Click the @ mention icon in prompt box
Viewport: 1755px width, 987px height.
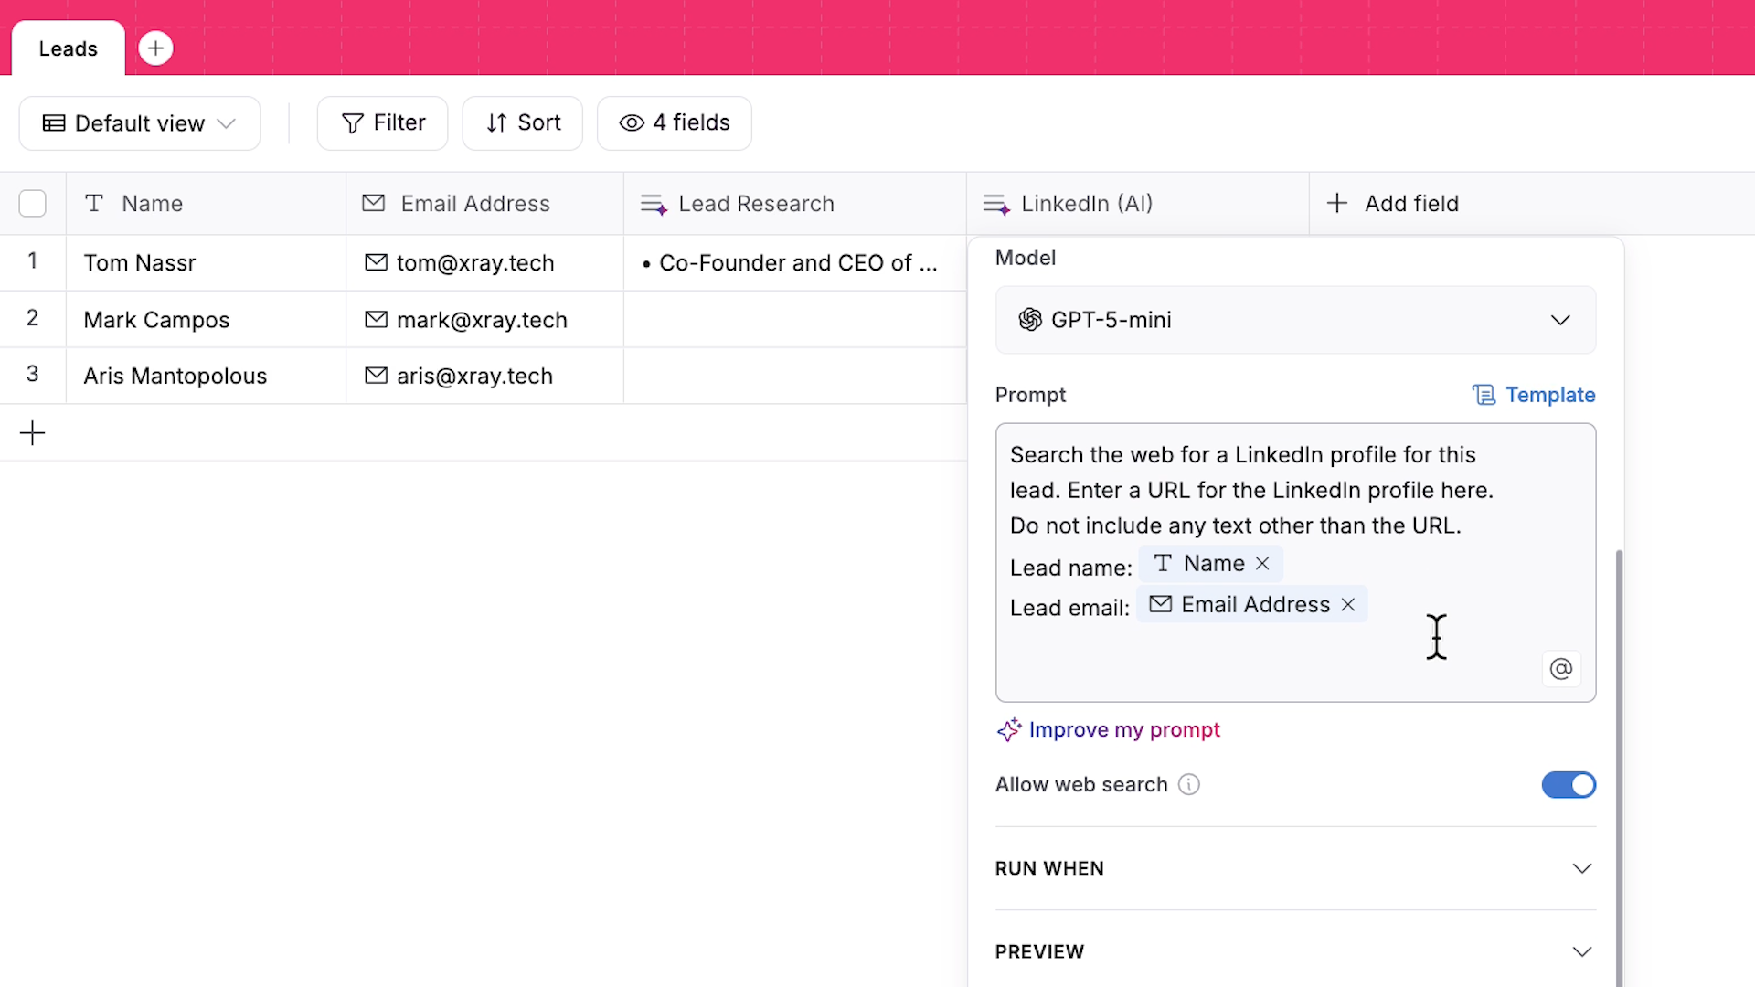click(x=1560, y=668)
